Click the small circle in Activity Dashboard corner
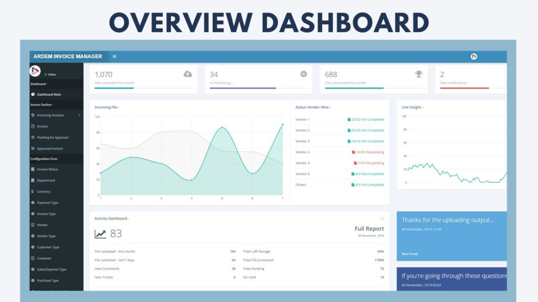Image resolution: width=538 pixels, height=302 pixels. point(382,219)
